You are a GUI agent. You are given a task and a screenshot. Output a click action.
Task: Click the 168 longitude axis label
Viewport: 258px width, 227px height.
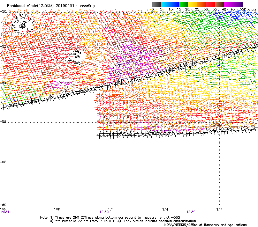click(57, 209)
